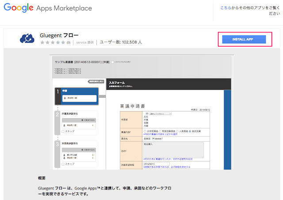Open the Gluegent Flow cloud app icon

[27, 38]
